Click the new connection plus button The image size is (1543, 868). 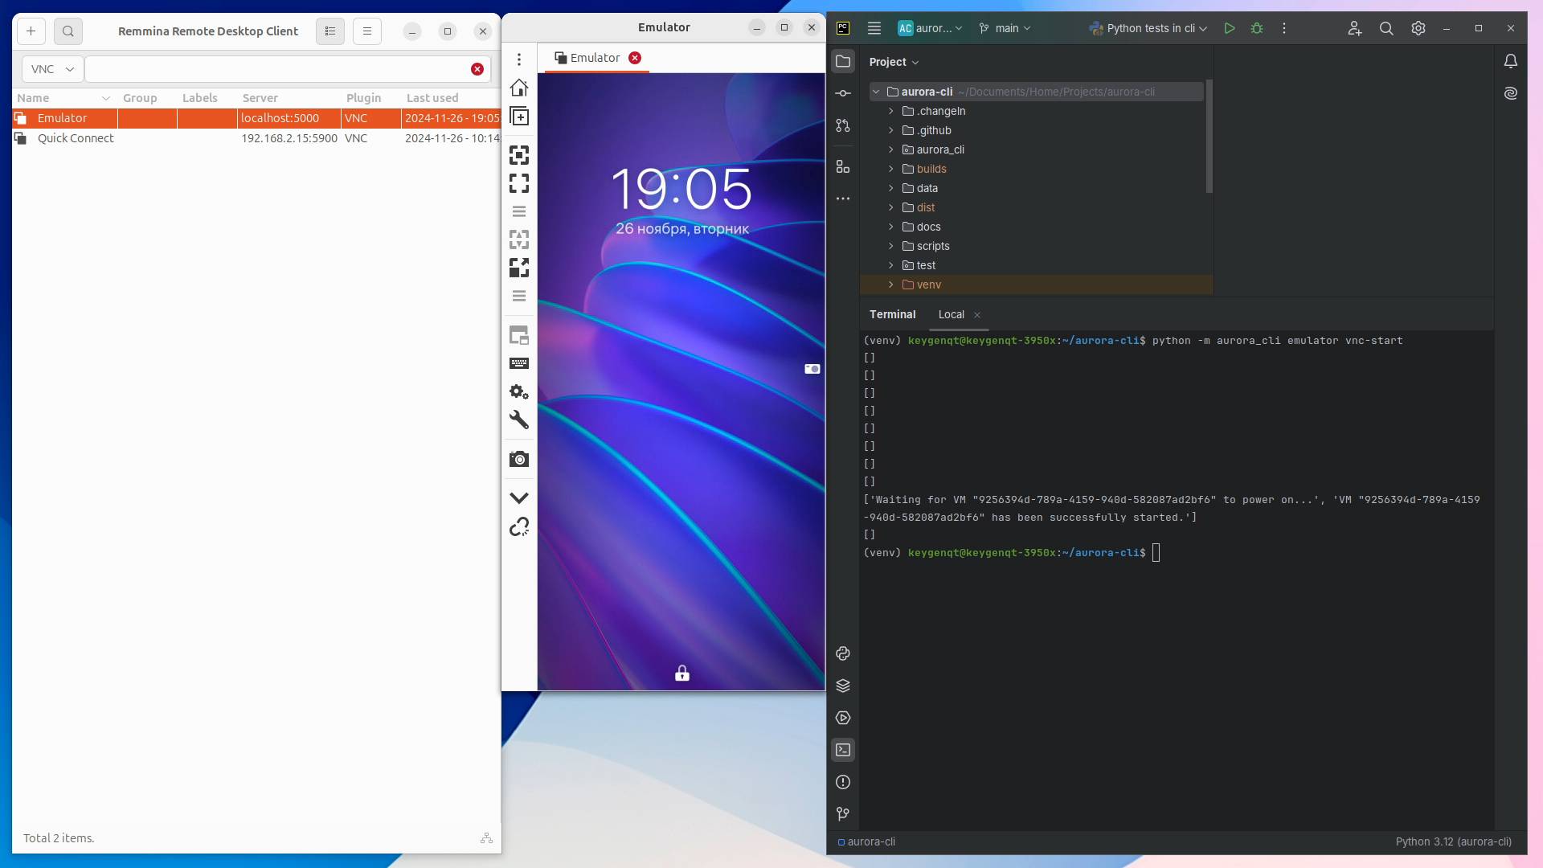pos(31,31)
